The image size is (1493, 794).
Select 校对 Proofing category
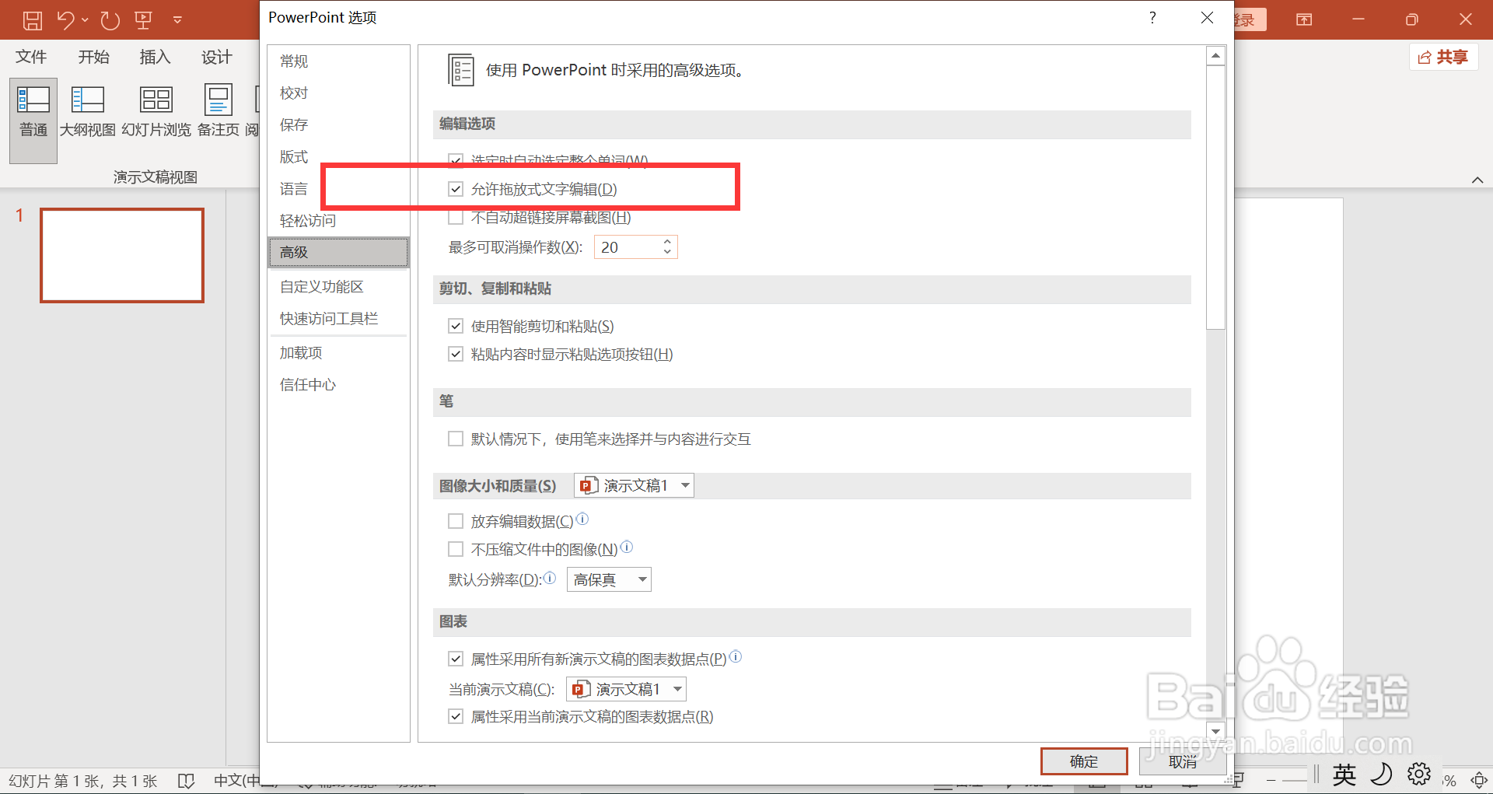[338, 93]
